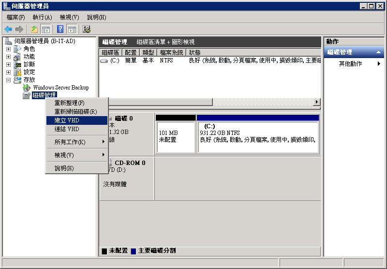Select 伺服器管理員 (B-IT-AD) root node
The height and width of the screenshot is (269, 387).
45,41
